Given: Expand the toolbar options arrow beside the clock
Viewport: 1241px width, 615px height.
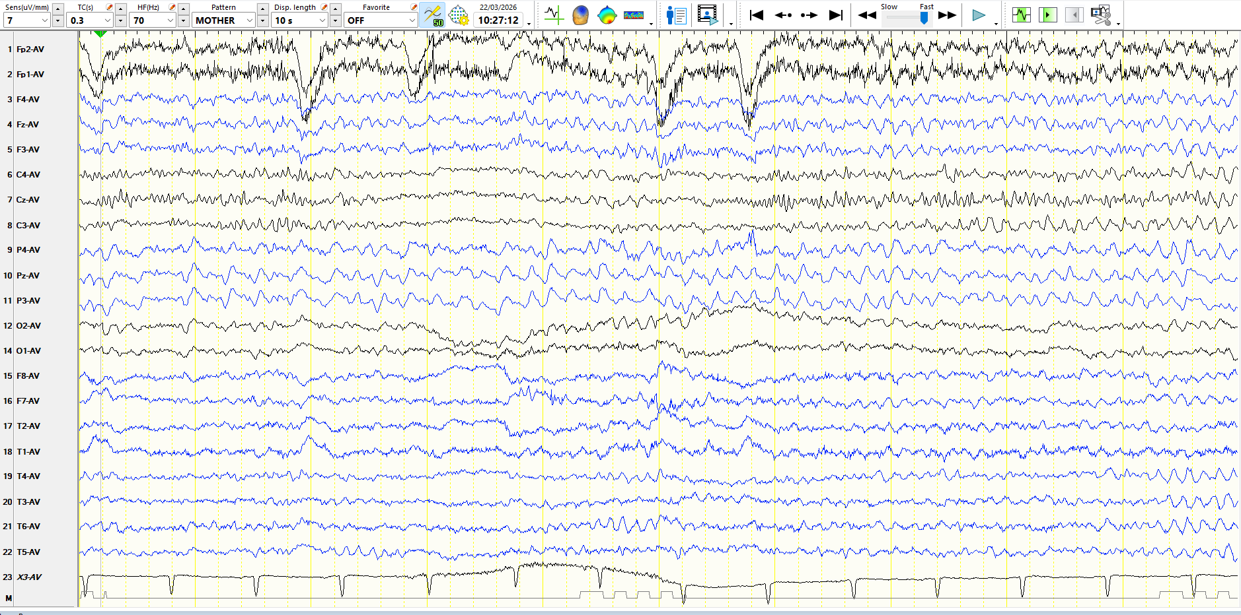Looking at the screenshot, I should [529, 24].
